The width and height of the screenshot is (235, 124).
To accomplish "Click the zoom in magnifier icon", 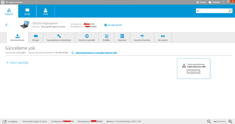I will pos(230,121).
